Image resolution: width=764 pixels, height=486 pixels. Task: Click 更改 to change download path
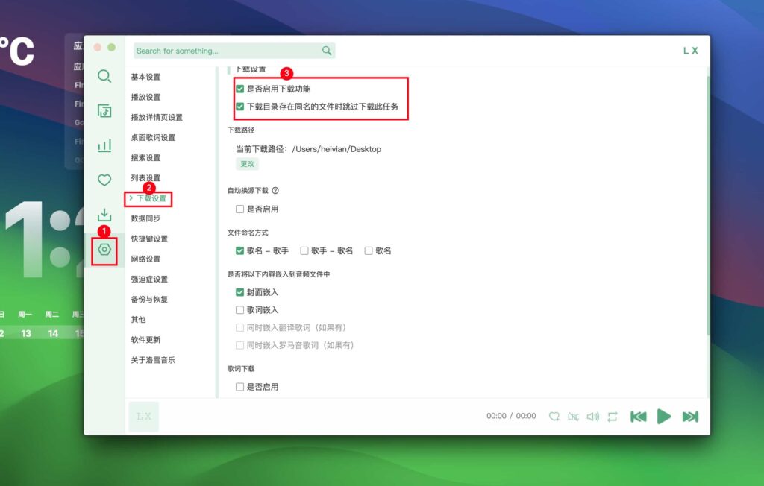pos(247,163)
